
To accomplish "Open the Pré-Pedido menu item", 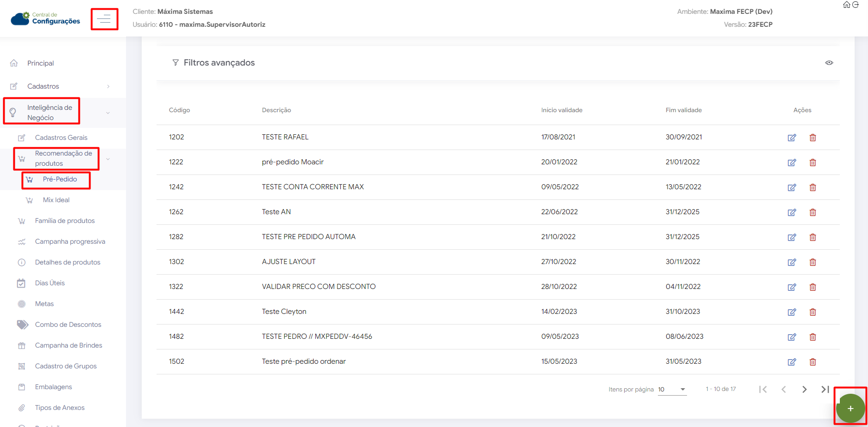I will [x=60, y=179].
